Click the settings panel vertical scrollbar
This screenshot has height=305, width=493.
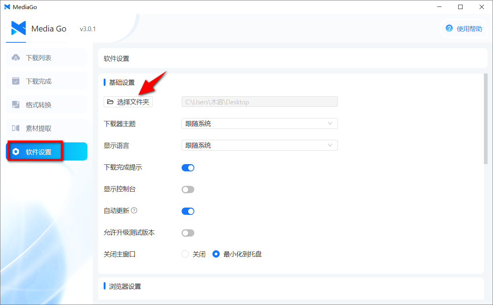point(486,119)
